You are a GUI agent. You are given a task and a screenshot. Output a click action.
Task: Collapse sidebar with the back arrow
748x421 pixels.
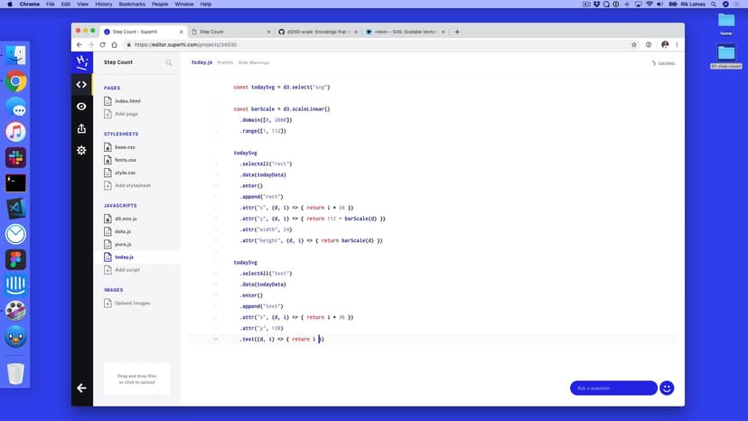81,388
